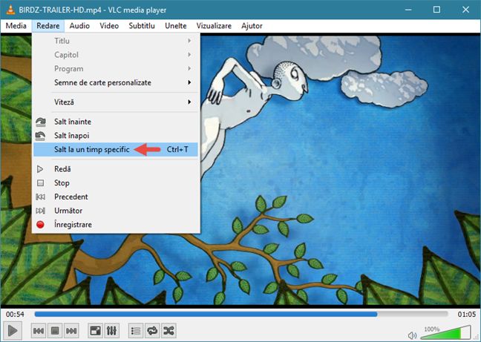Close the VLC media player window
Screen dimensions: 481x342
click(465, 10)
